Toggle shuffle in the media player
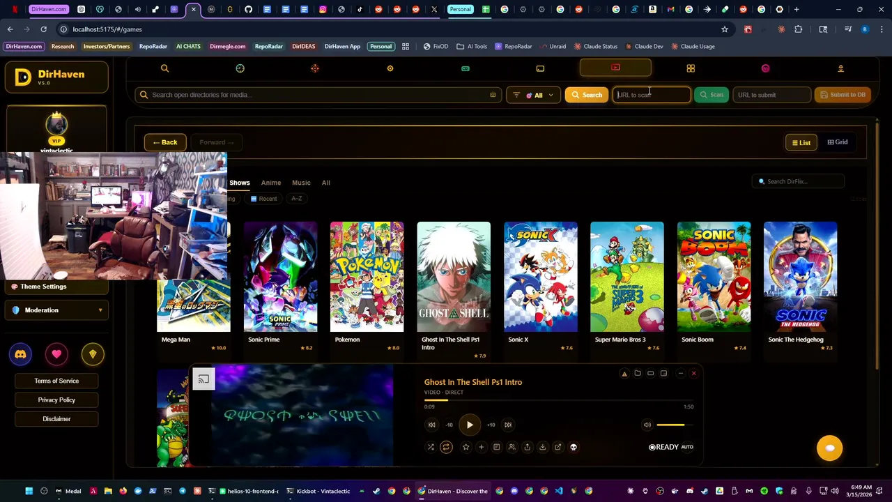Screen dimensions: 892x502 point(431,447)
